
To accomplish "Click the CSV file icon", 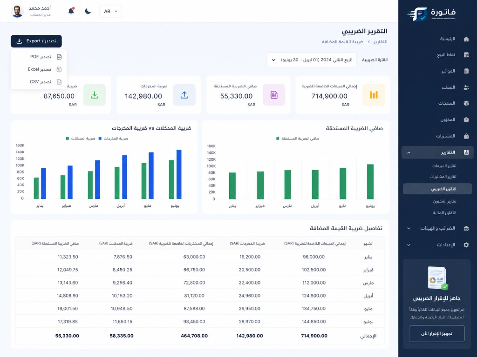I will (x=59, y=82).
